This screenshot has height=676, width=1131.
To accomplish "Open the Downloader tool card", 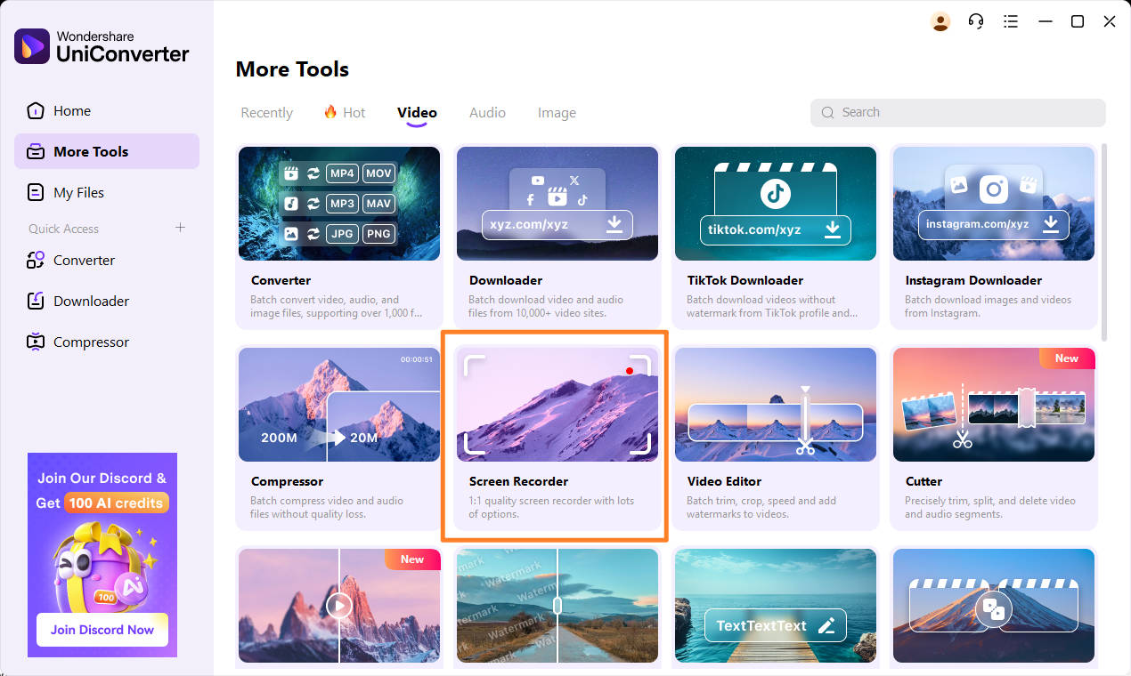I will (557, 237).
